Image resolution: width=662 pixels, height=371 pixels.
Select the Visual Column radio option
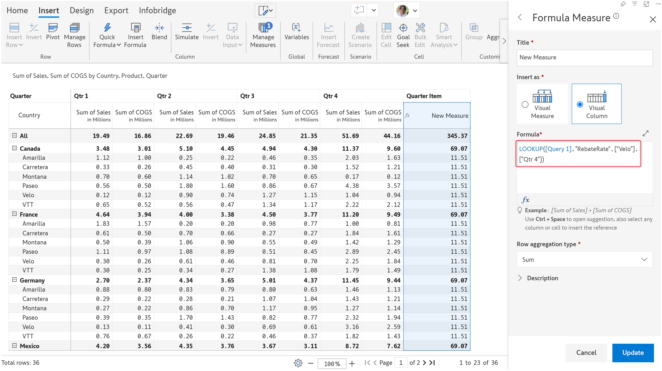tap(580, 104)
